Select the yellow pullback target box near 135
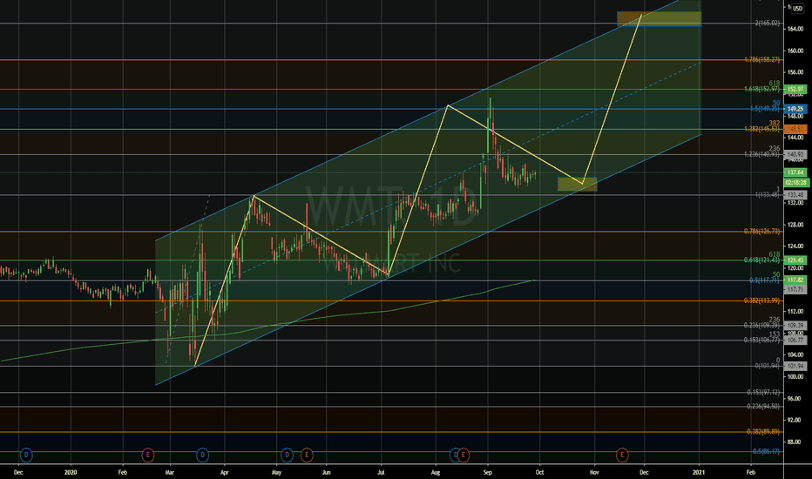 pos(577,184)
